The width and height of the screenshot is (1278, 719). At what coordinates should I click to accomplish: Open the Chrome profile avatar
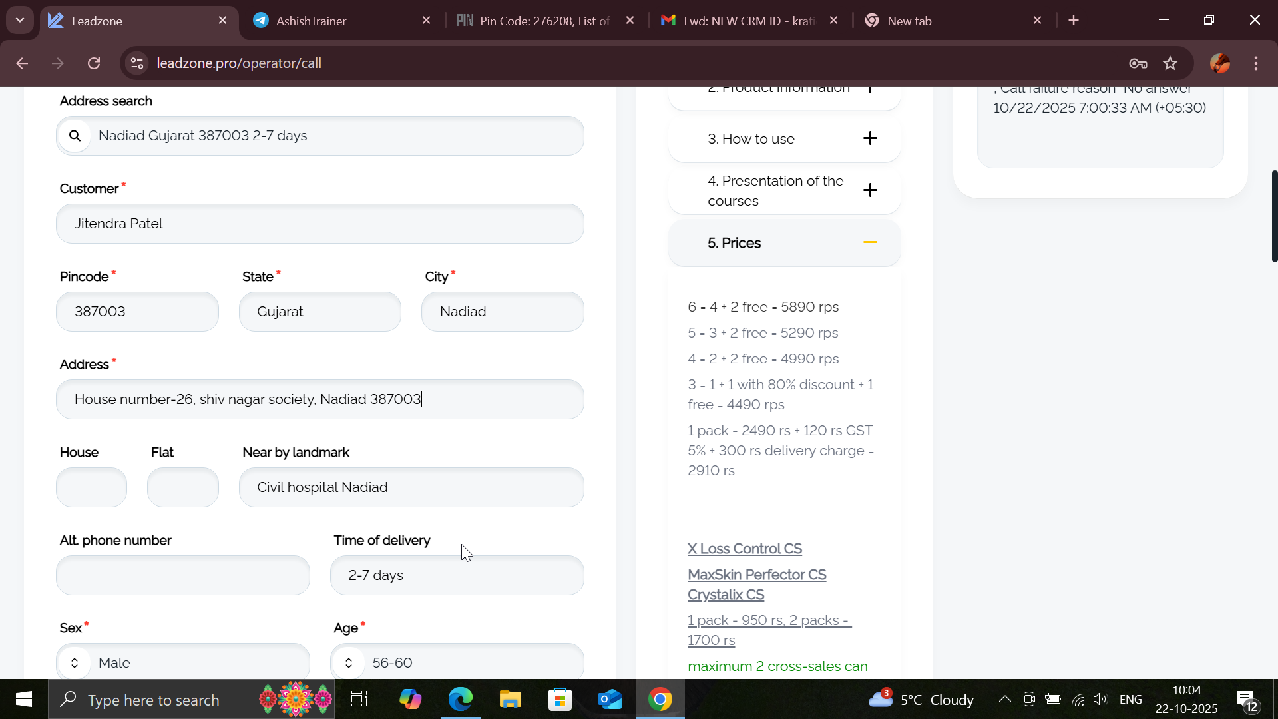[x=1219, y=63]
